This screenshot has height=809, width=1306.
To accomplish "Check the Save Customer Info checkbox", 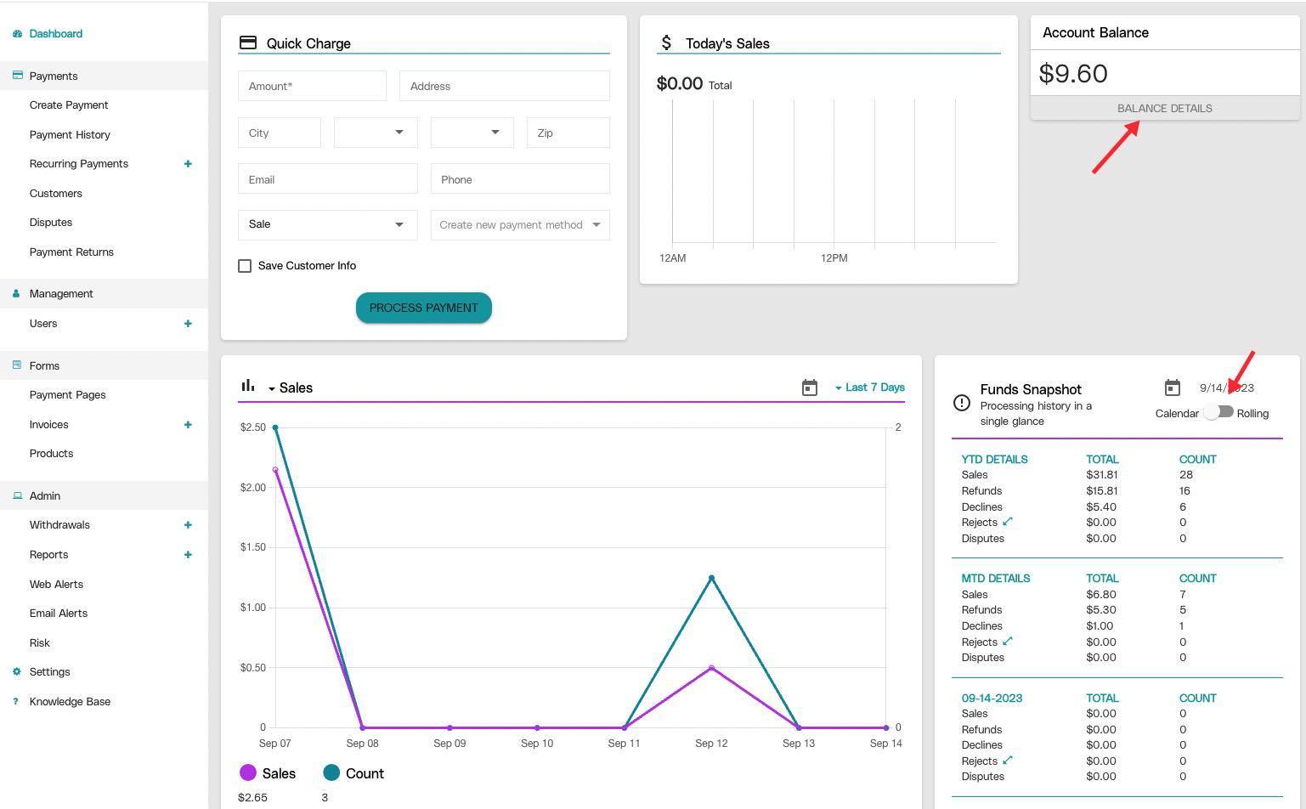I will click(245, 266).
